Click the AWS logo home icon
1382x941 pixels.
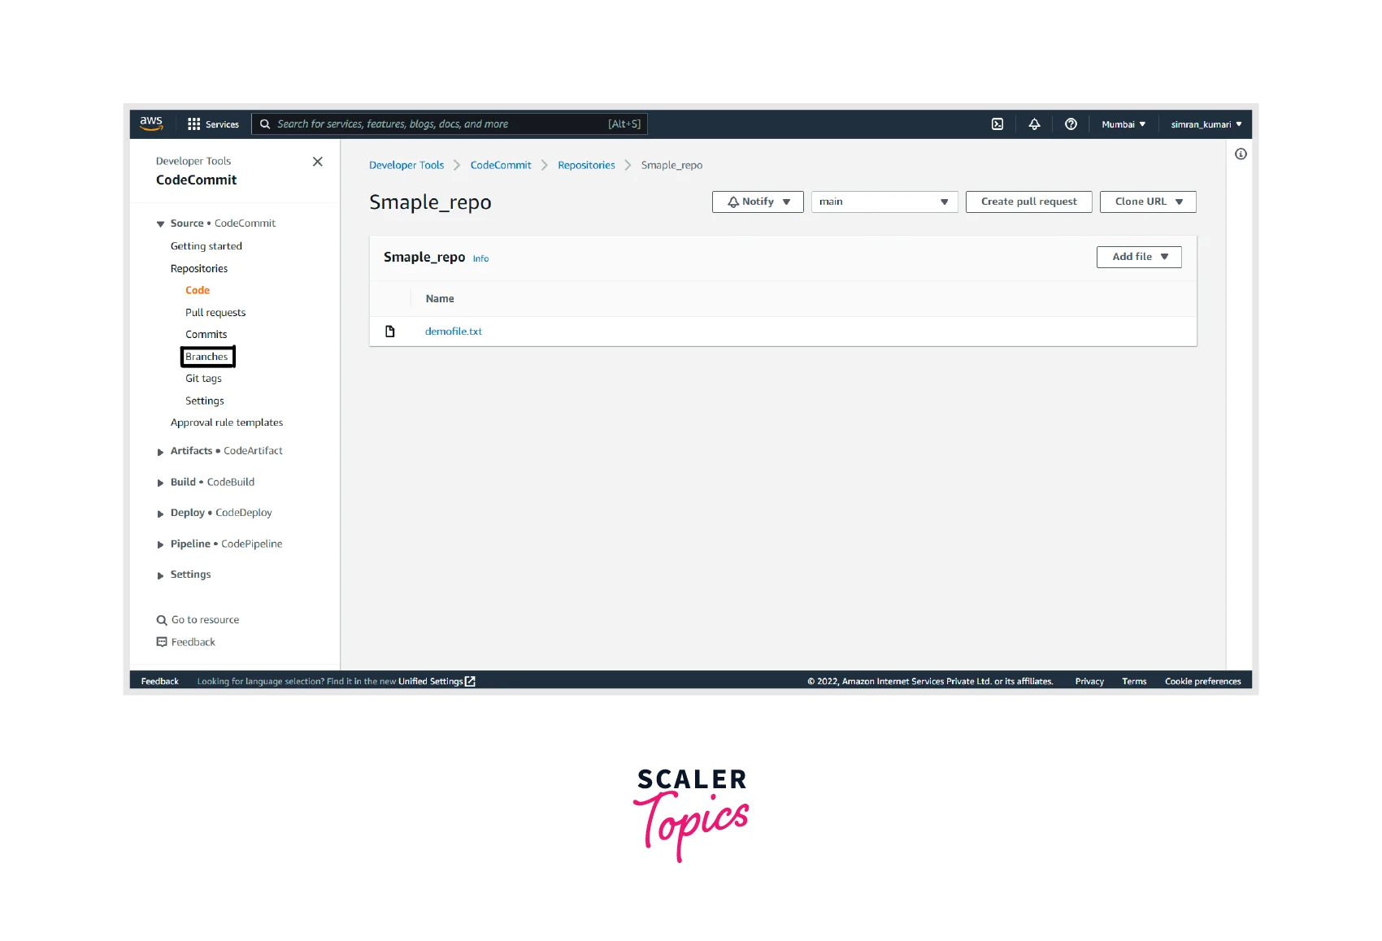coord(151,124)
